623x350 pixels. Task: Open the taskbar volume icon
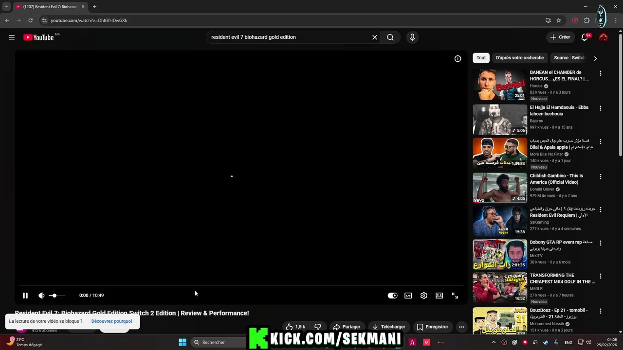pyautogui.click(x=588, y=342)
